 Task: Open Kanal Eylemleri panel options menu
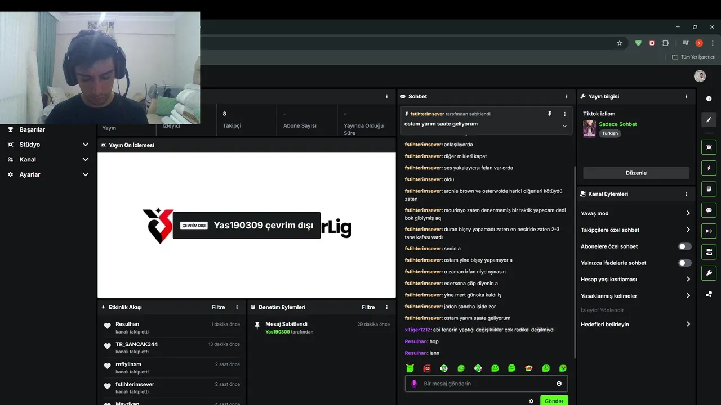686,193
